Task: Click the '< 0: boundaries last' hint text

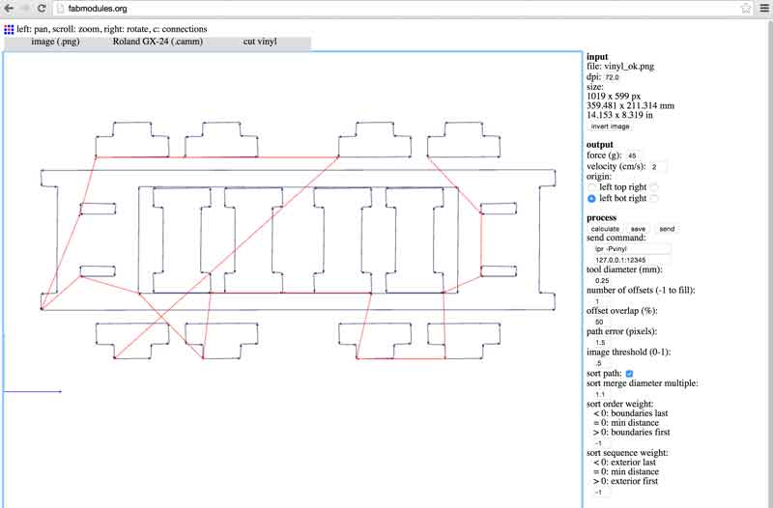Action: 631,413
